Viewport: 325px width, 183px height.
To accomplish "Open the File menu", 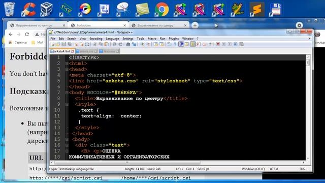I will 53,39.
